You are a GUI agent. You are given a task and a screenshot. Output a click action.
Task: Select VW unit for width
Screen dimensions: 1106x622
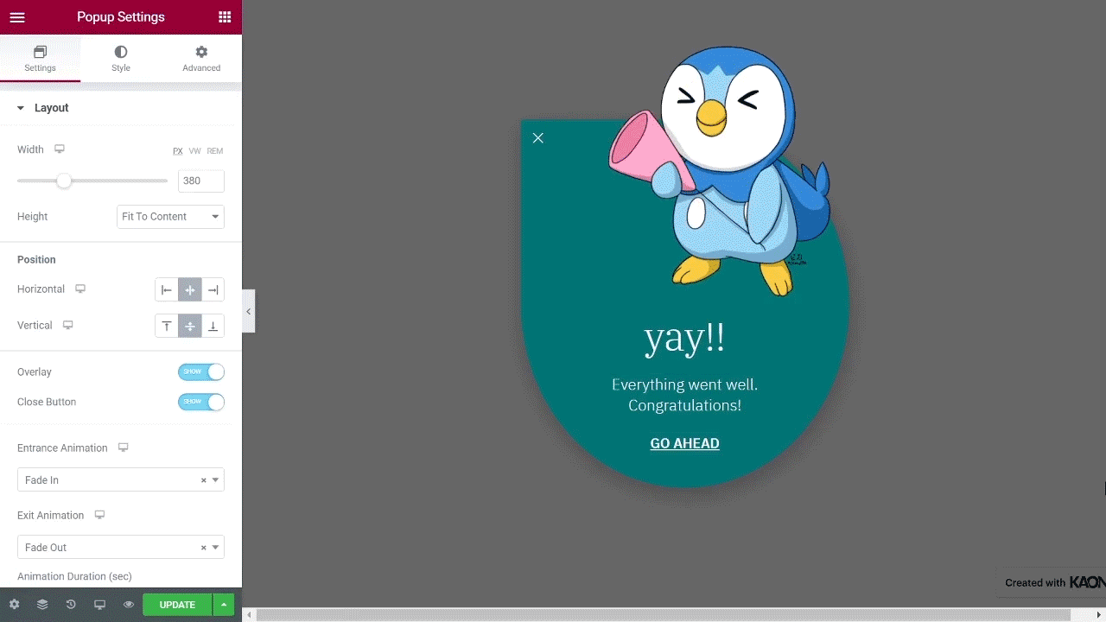194,151
